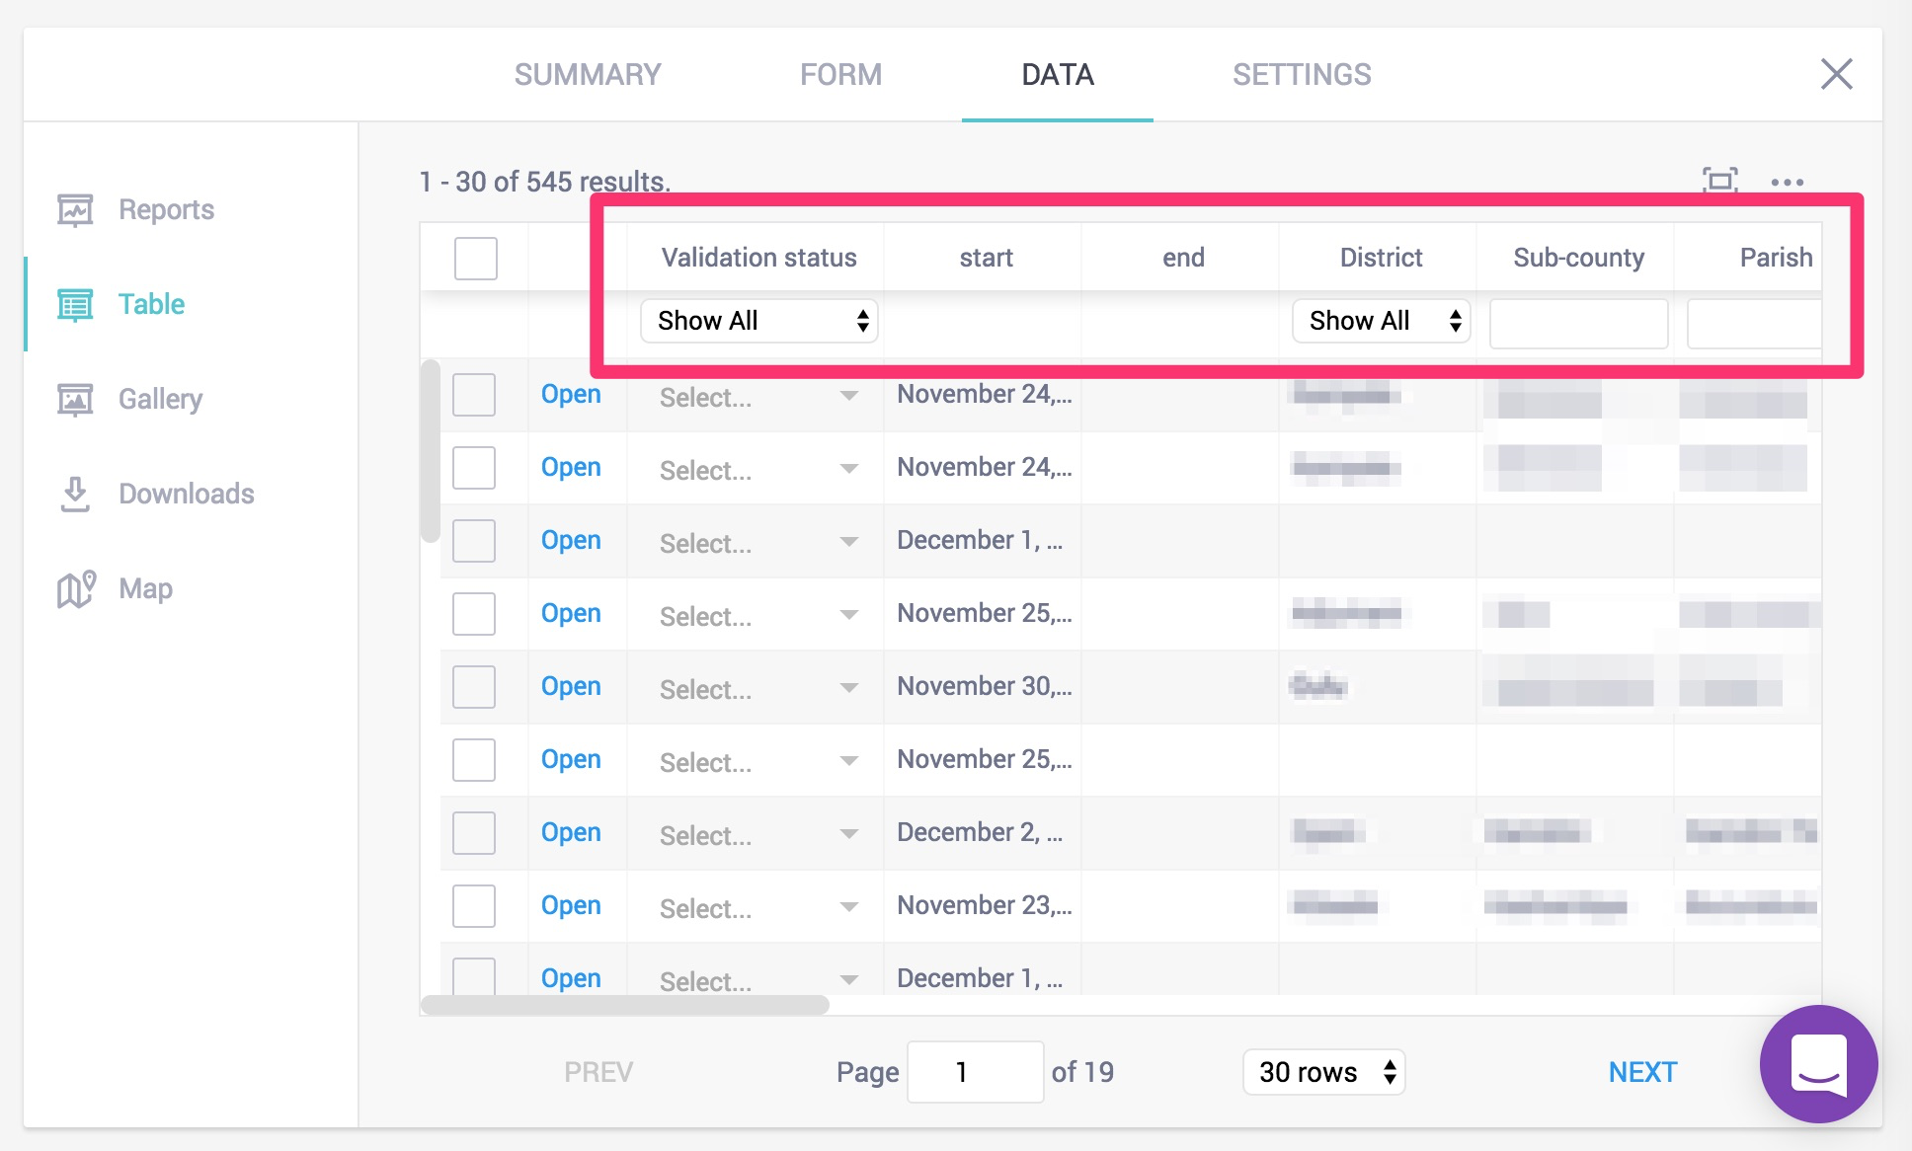Check the third row's checkbox (December 1)
This screenshot has width=1912, height=1151.
(x=474, y=541)
